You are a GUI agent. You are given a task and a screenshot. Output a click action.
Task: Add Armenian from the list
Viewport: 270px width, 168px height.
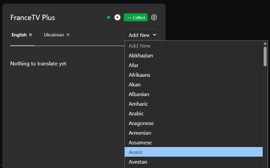(x=194, y=133)
